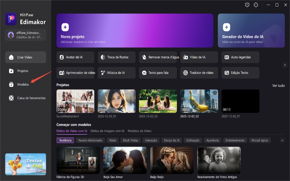Select the Recém-Adicionado filter chip
The image size is (290, 181).
[90, 140]
